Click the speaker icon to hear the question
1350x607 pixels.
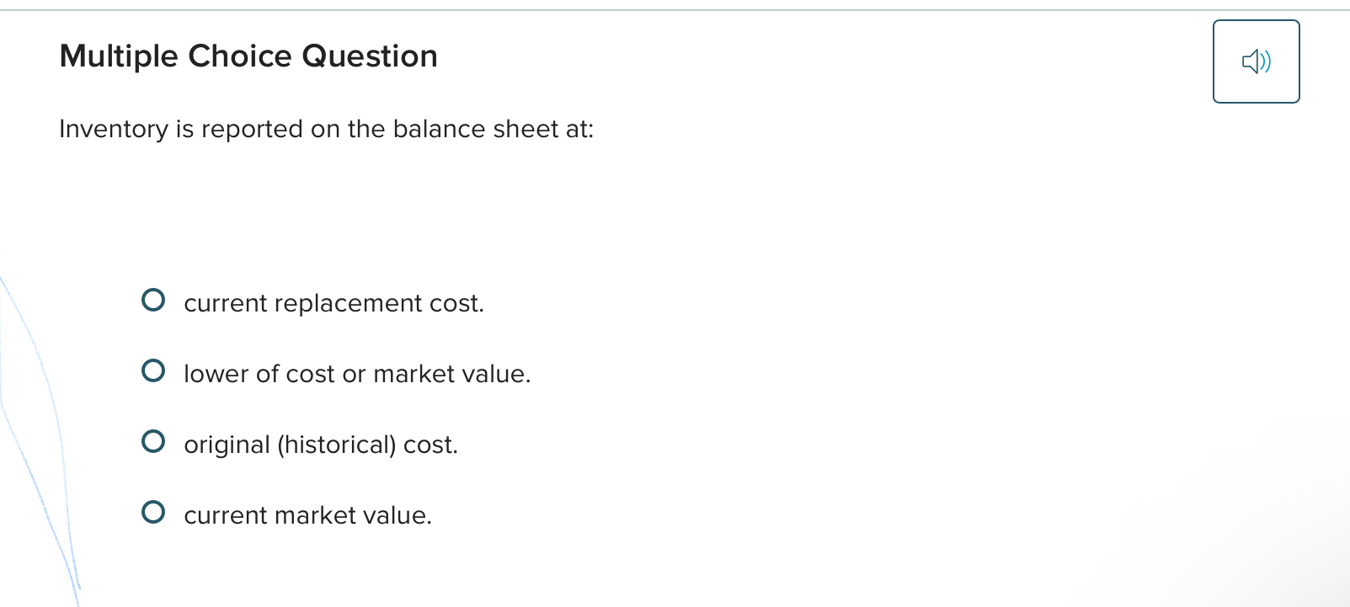click(x=1256, y=61)
